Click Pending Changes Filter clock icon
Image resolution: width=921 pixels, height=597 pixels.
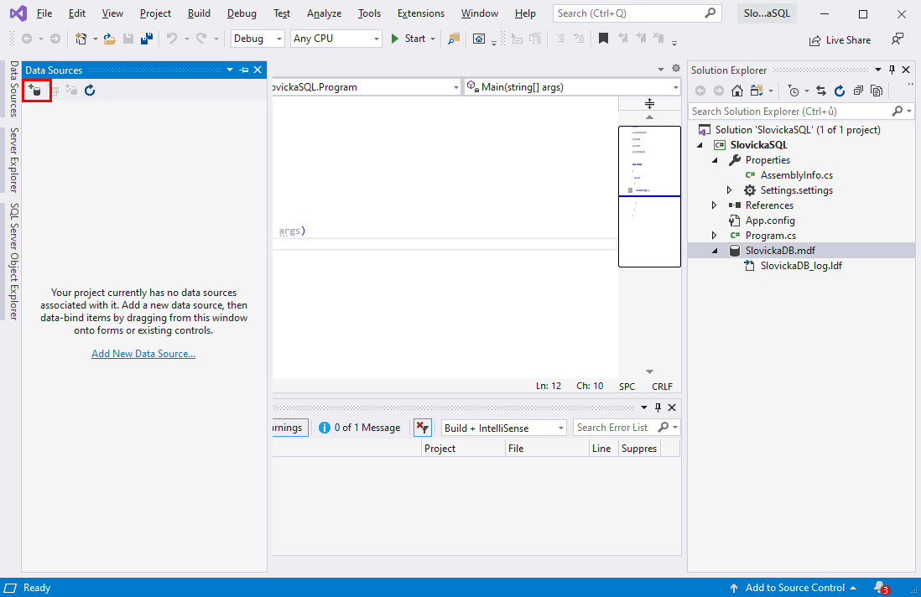pos(794,91)
